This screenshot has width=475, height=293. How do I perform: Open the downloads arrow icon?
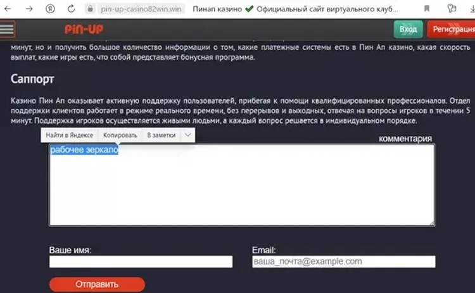pyautogui.click(x=472, y=9)
